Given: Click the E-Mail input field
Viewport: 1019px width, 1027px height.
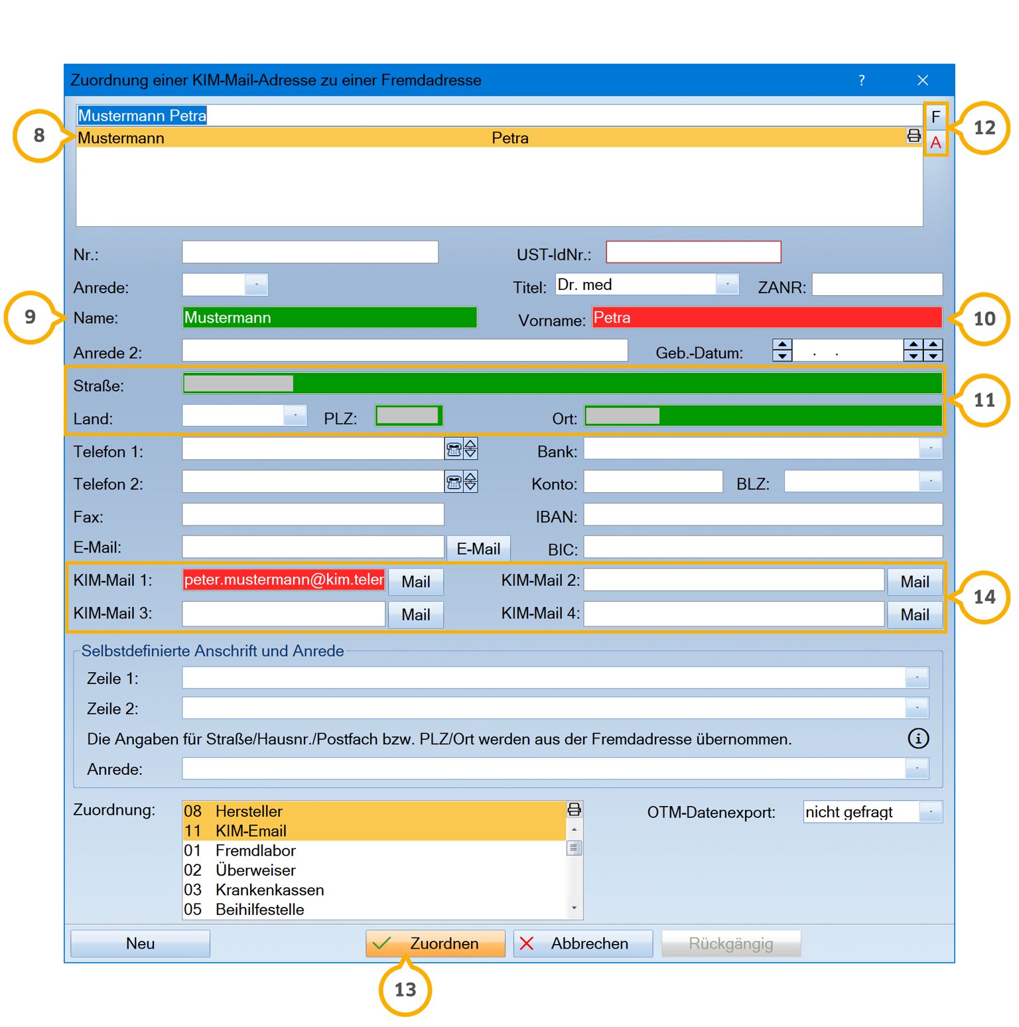Looking at the screenshot, I should click(x=313, y=547).
